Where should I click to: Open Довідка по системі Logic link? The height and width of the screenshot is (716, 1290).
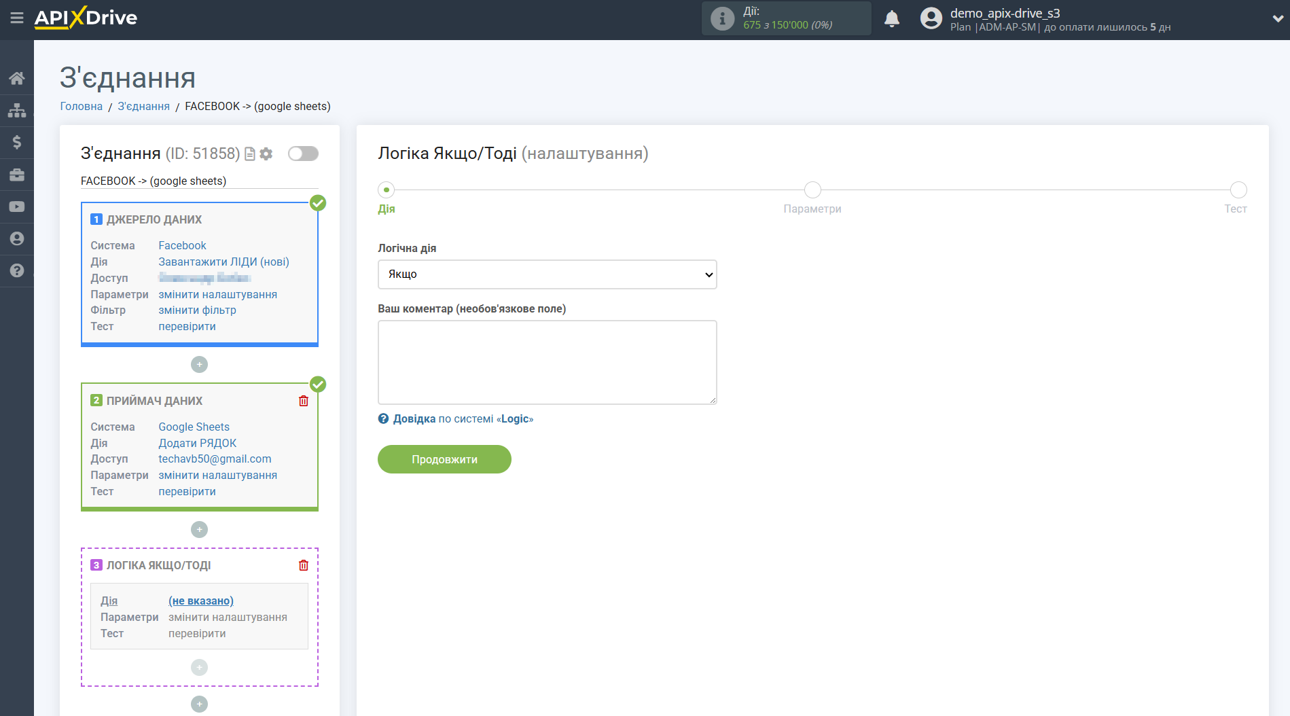[463, 418]
